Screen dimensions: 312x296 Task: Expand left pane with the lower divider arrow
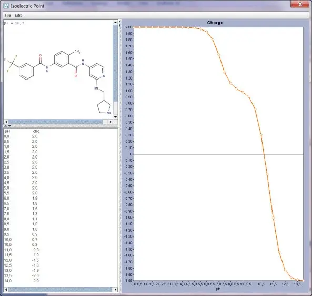pyautogui.click(x=120, y=25)
